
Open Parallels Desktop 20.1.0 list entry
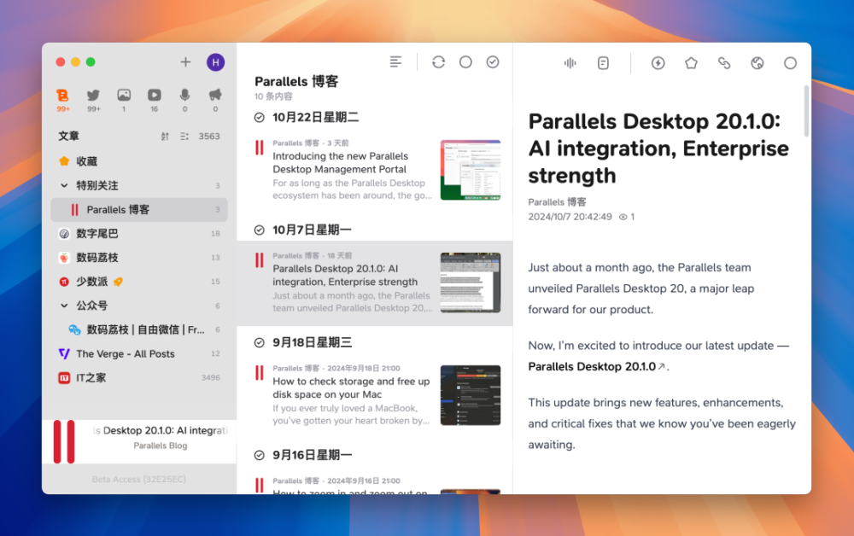pos(375,283)
